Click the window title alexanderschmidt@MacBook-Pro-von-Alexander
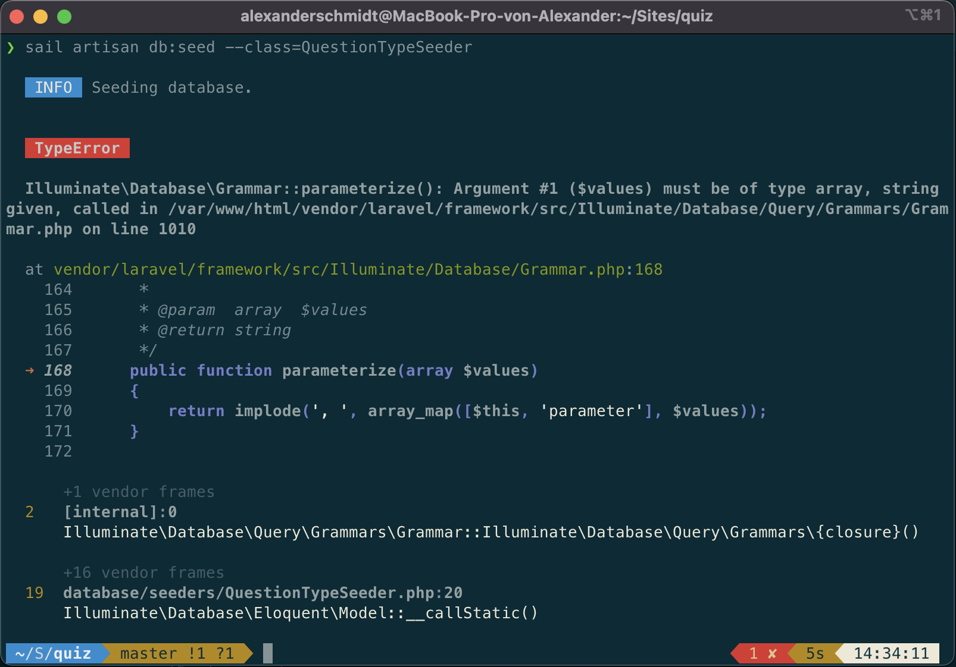The height and width of the screenshot is (667, 956). [476, 16]
